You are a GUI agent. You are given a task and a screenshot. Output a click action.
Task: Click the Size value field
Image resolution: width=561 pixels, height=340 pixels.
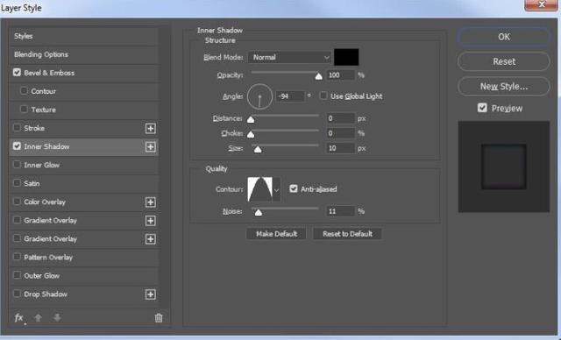pos(341,148)
